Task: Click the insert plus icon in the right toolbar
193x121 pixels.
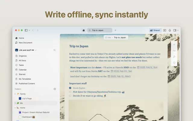Action: click(x=174, y=44)
